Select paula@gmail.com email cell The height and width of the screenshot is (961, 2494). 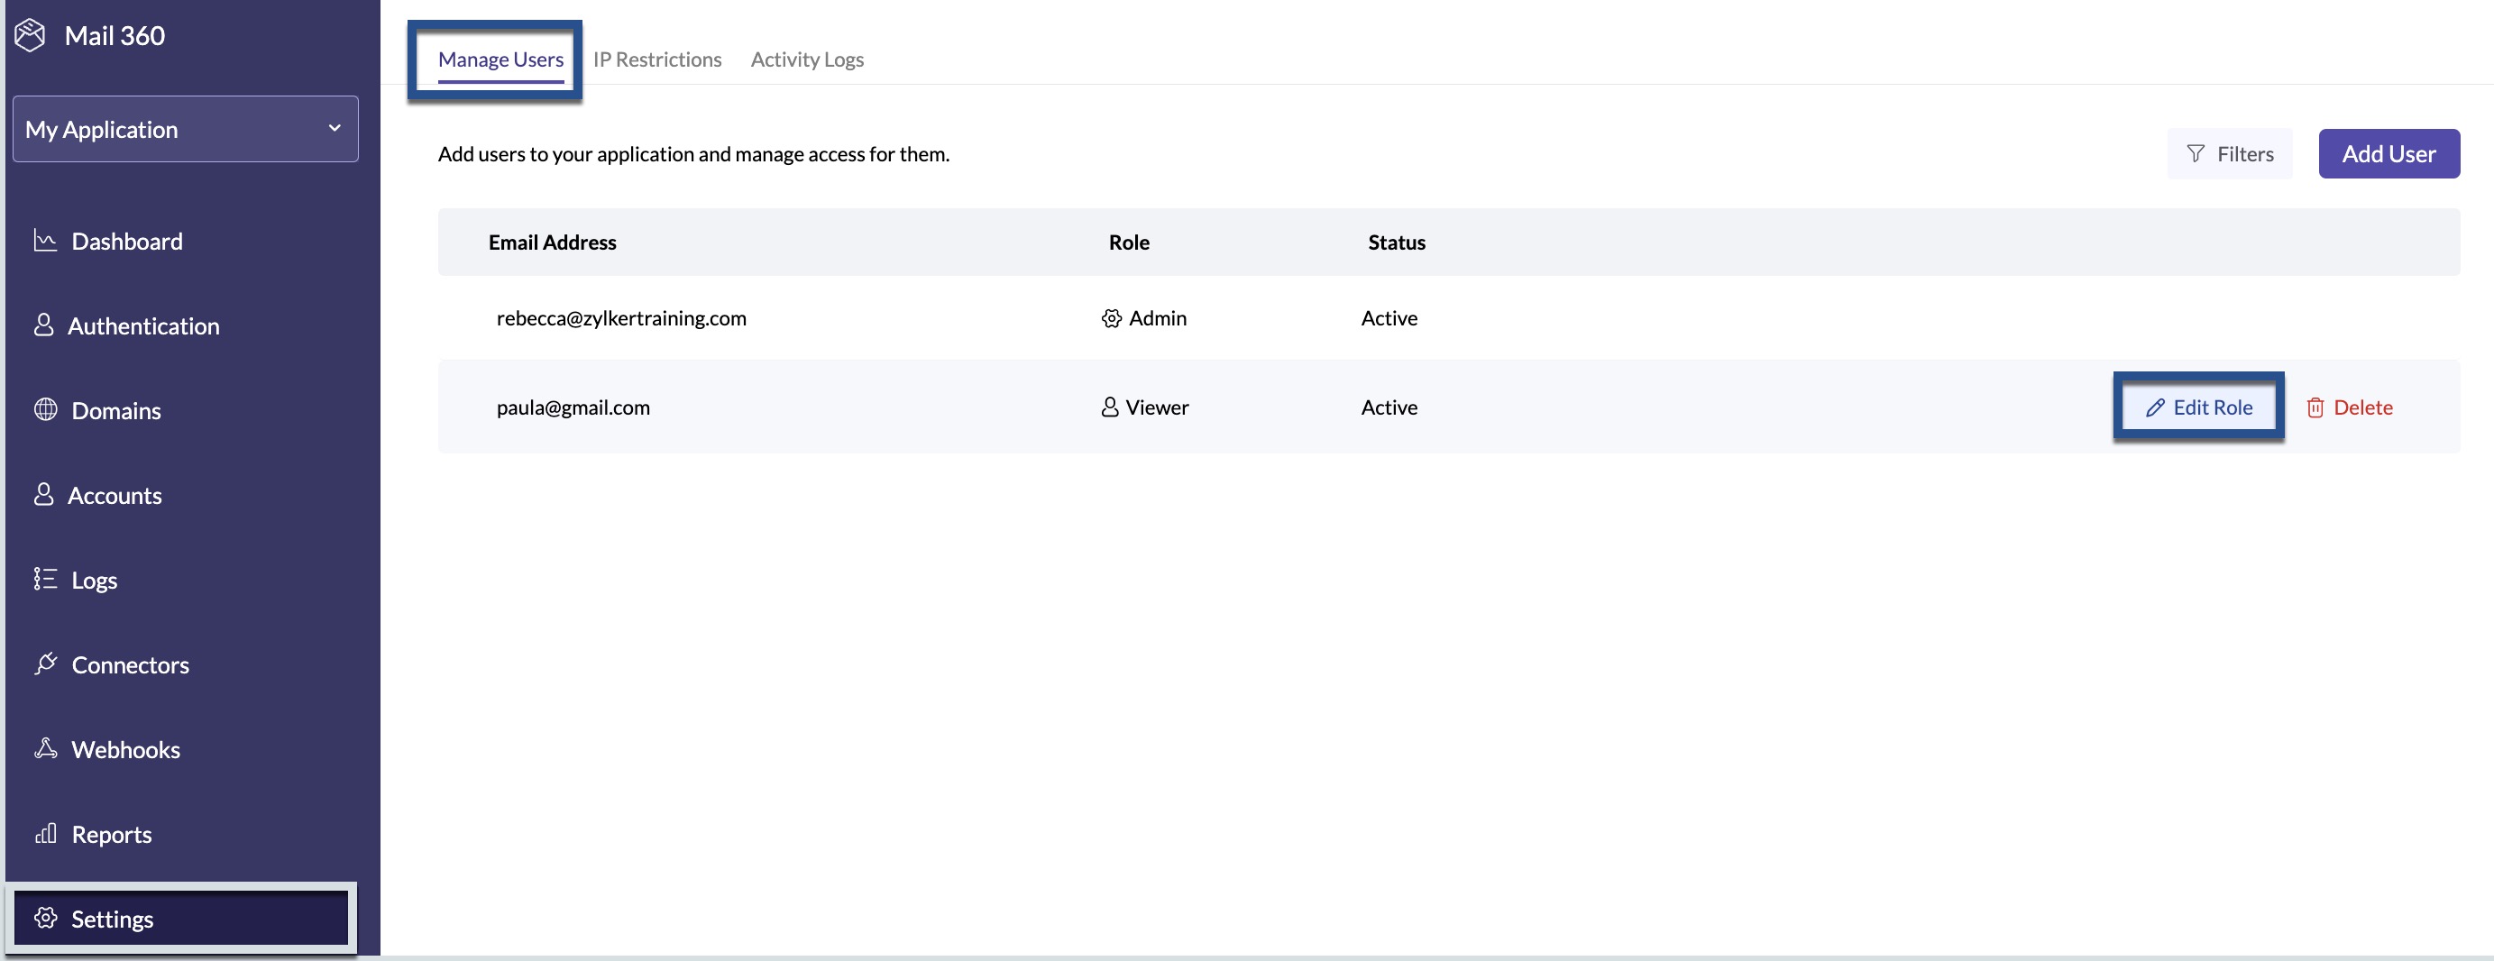coord(573,407)
